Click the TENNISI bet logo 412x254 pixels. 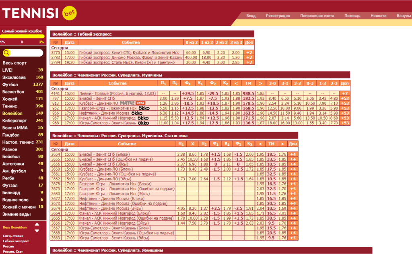(x=39, y=13)
